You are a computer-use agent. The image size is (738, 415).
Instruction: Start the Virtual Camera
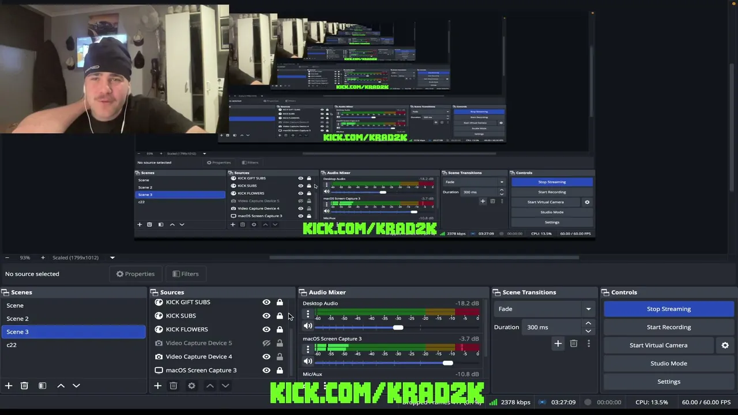pos(658,345)
